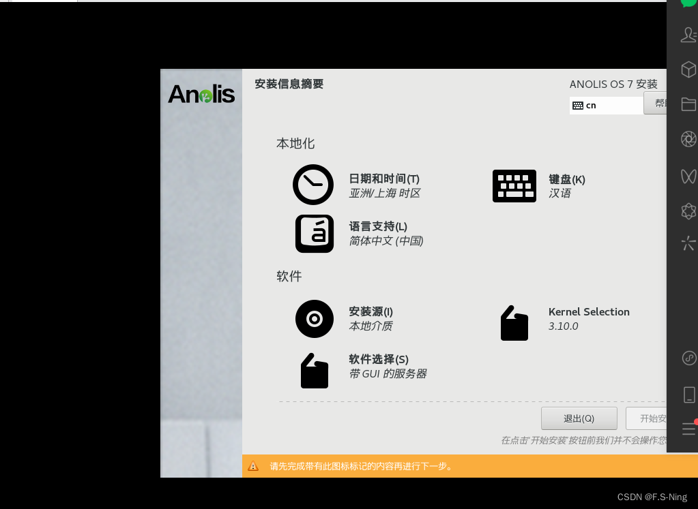Click the orange warning triangle icon
The width and height of the screenshot is (698, 509).
point(253,466)
